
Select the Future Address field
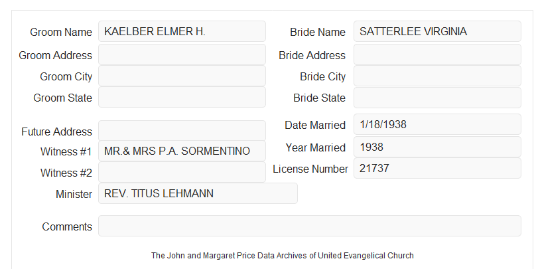click(182, 131)
